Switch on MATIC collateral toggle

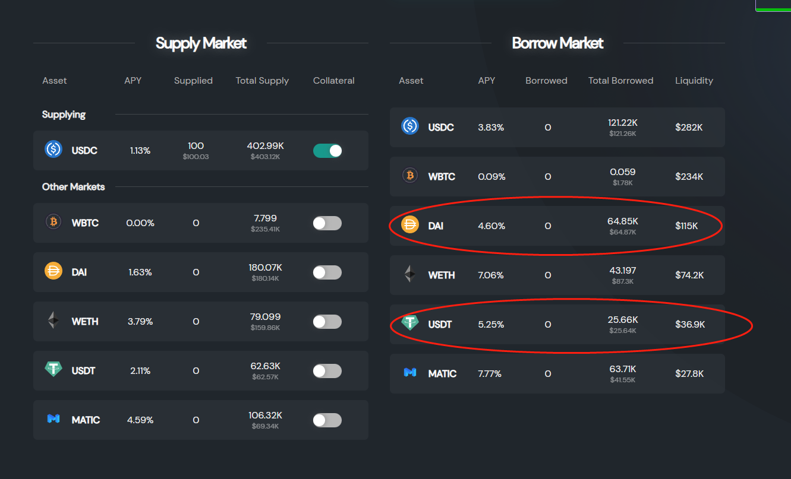(x=327, y=420)
